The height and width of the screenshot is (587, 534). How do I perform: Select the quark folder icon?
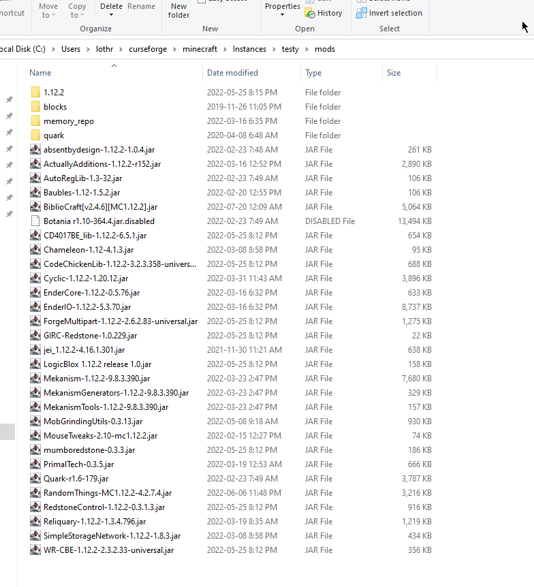[x=35, y=135]
